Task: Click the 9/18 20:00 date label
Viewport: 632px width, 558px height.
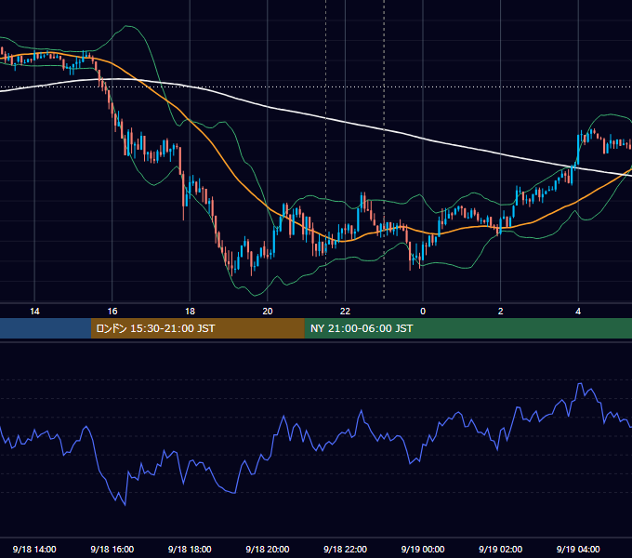Action: coord(268,549)
